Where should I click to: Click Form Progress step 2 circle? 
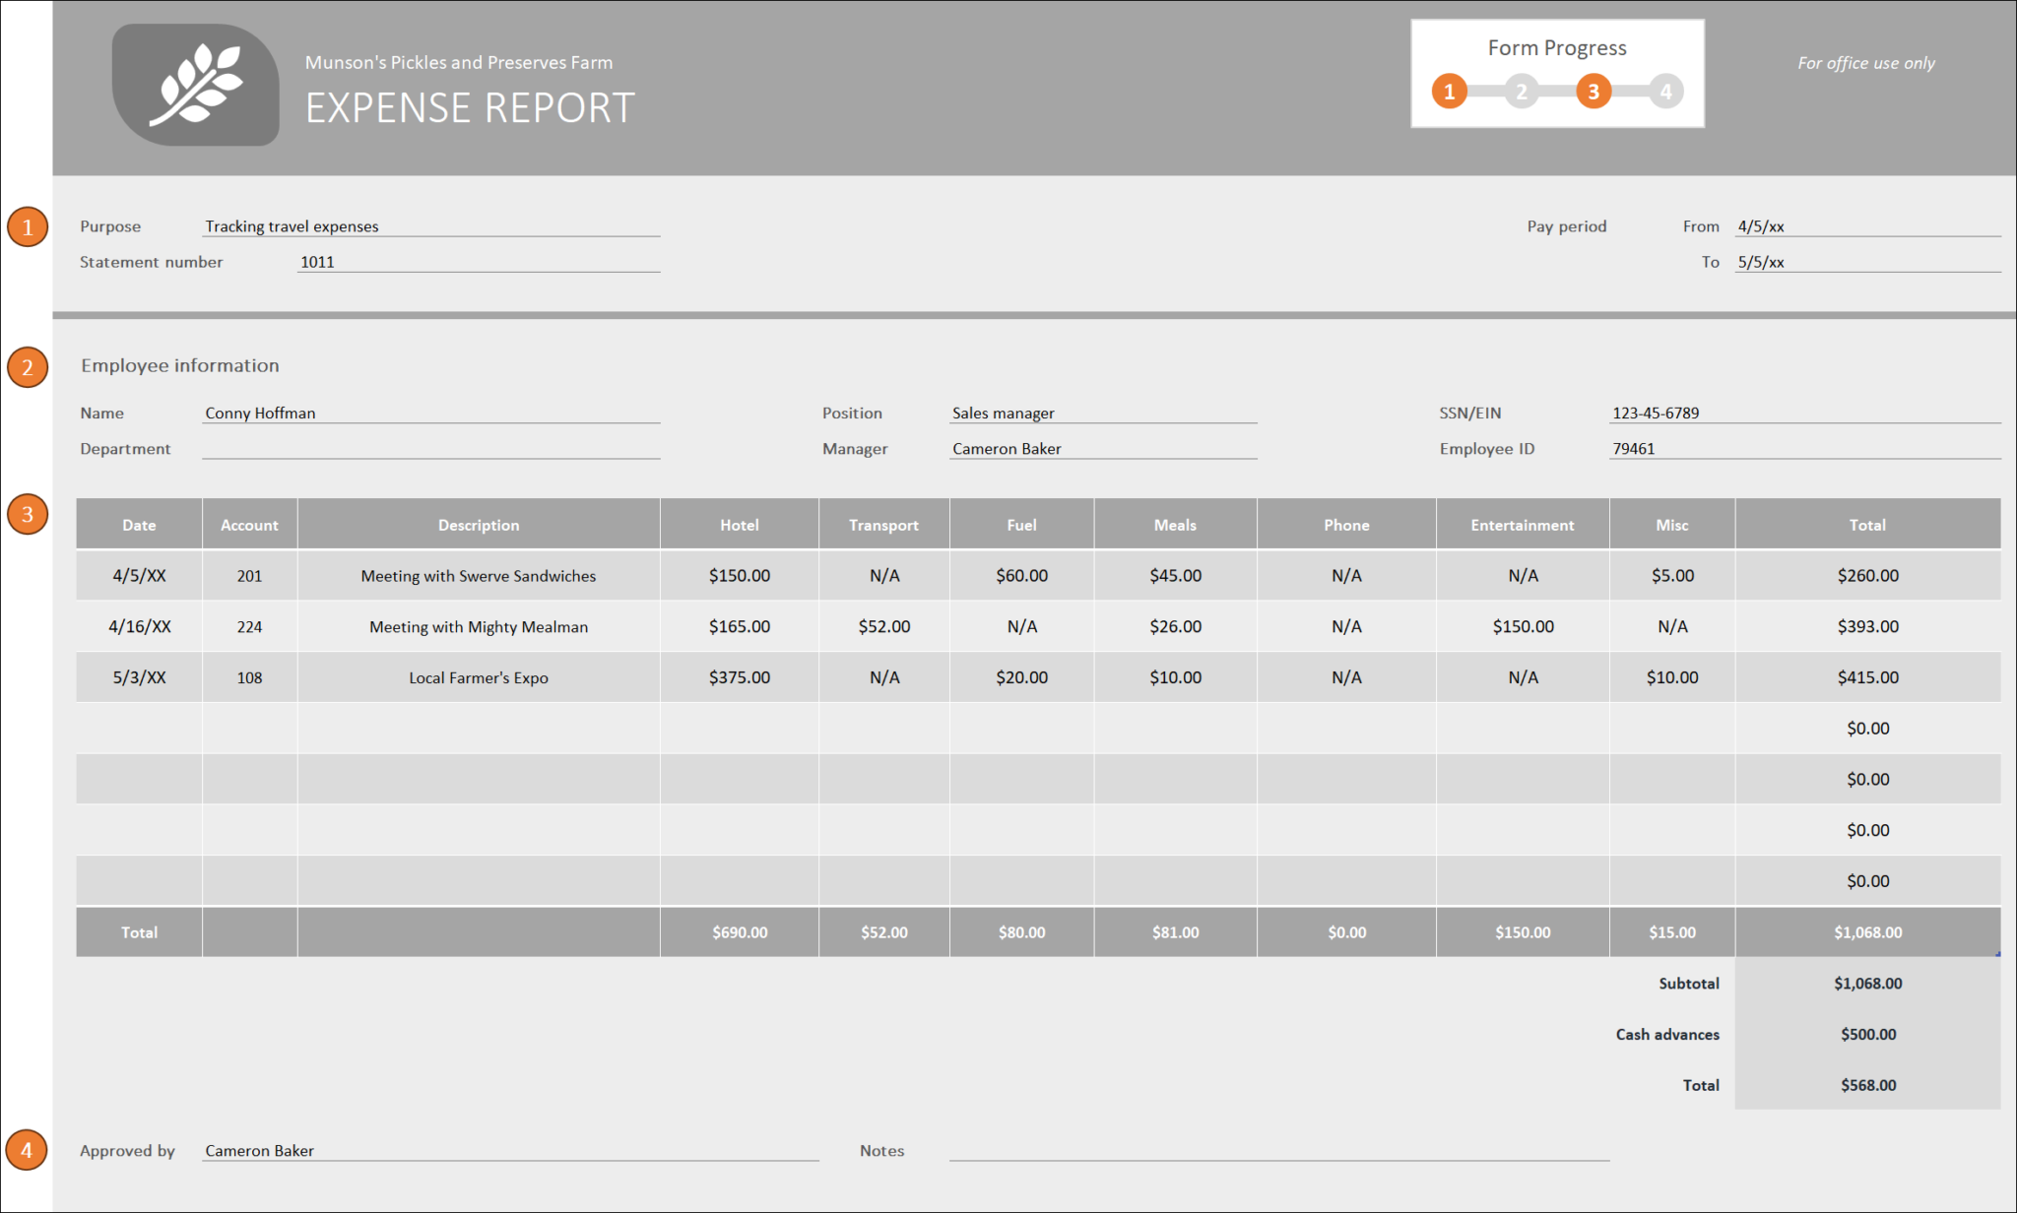pos(1521,92)
